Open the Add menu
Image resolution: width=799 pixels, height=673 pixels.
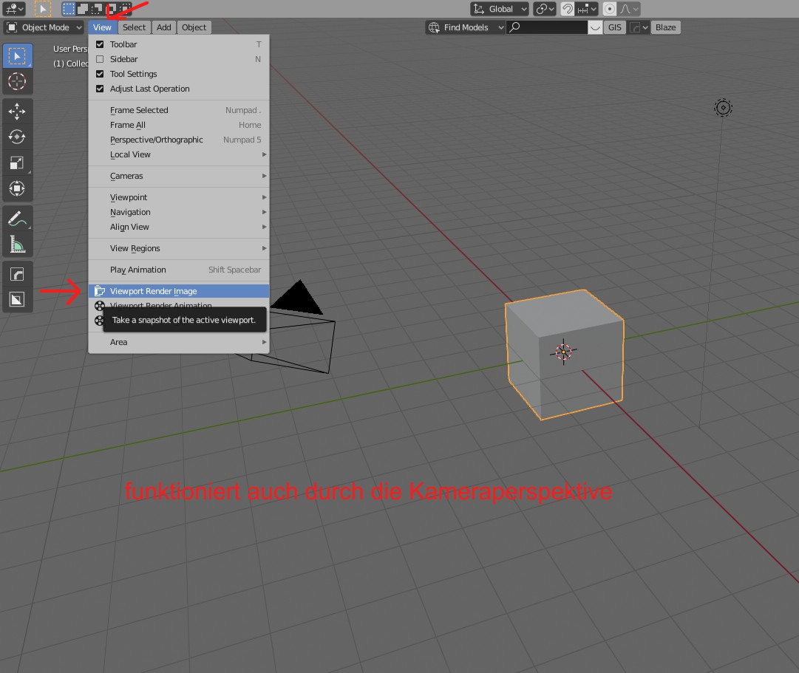pyautogui.click(x=163, y=27)
